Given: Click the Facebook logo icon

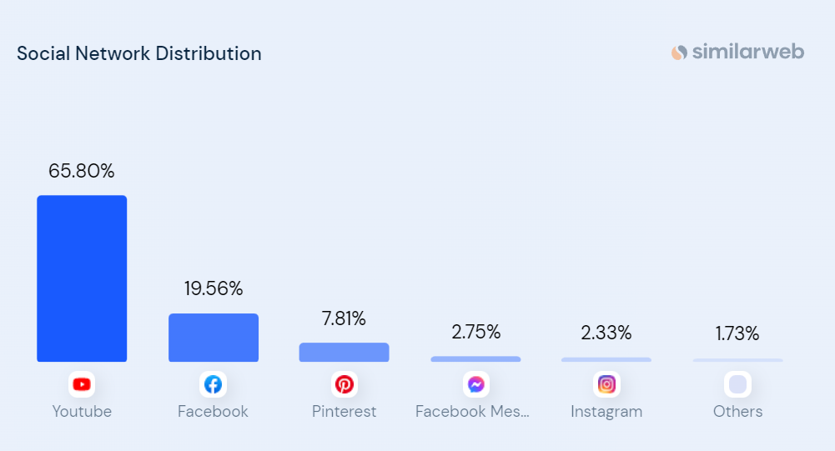Looking at the screenshot, I should (214, 384).
